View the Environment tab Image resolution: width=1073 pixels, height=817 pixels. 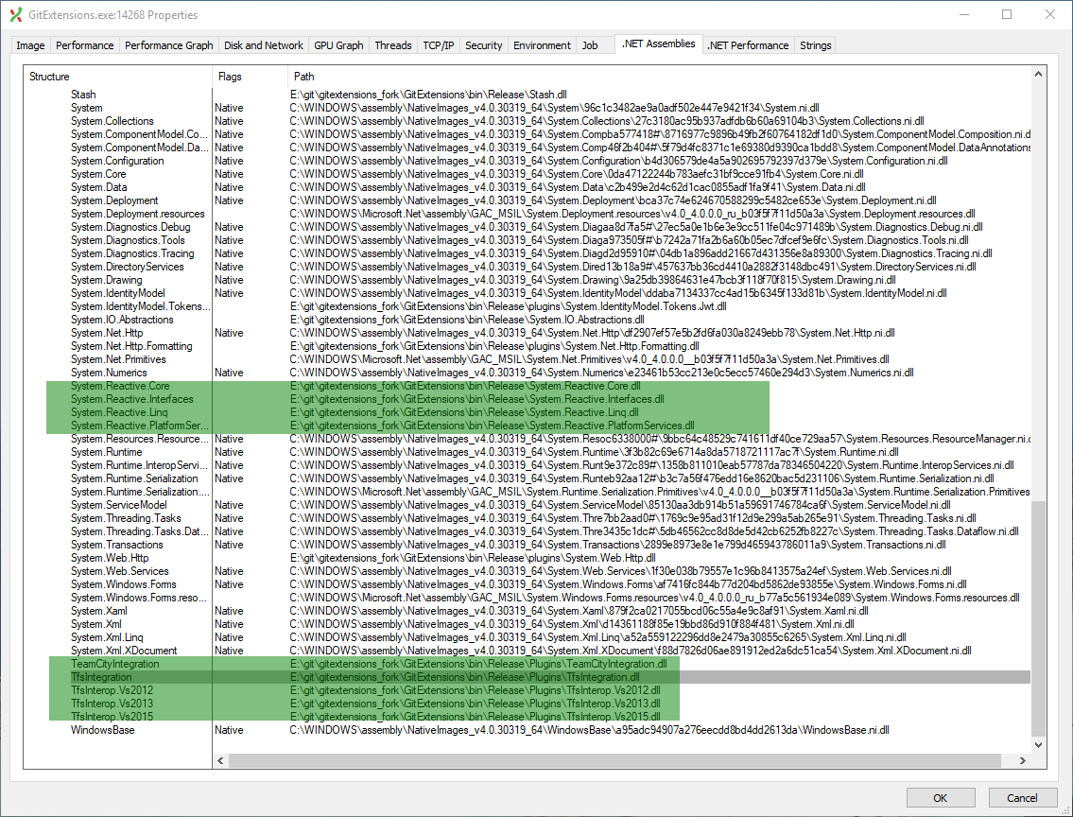click(x=541, y=44)
